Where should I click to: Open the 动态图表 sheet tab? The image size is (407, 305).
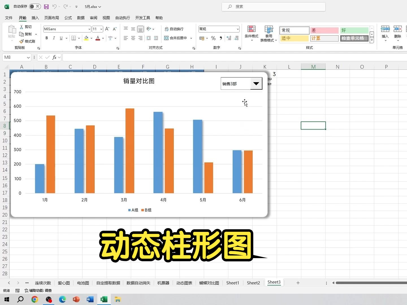[184, 283]
